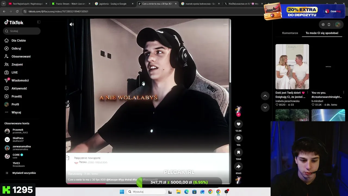The height and width of the screenshot is (196, 348).
Task: Like the video with the heart icon
Action: (x=238, y=124)
